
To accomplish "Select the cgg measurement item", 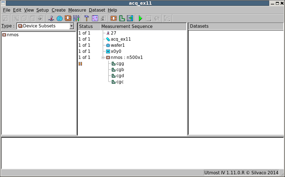I will tap(120, 64).
